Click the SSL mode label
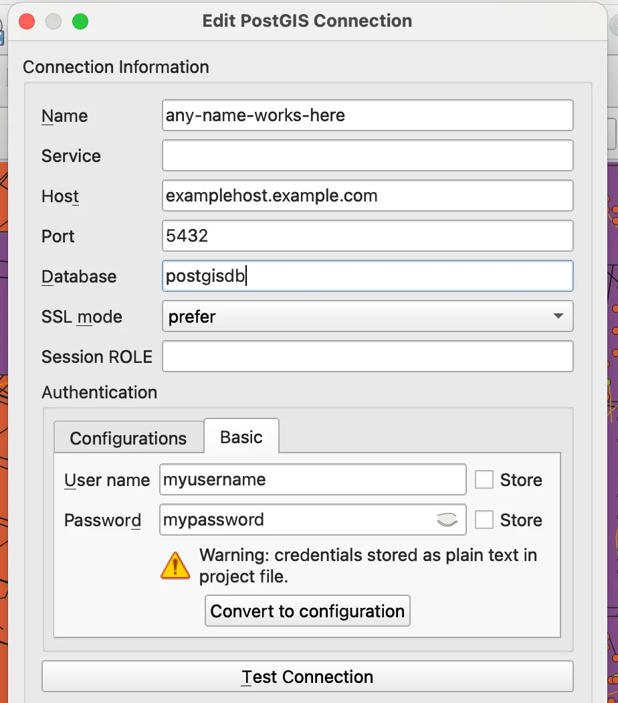 (82, 317)
